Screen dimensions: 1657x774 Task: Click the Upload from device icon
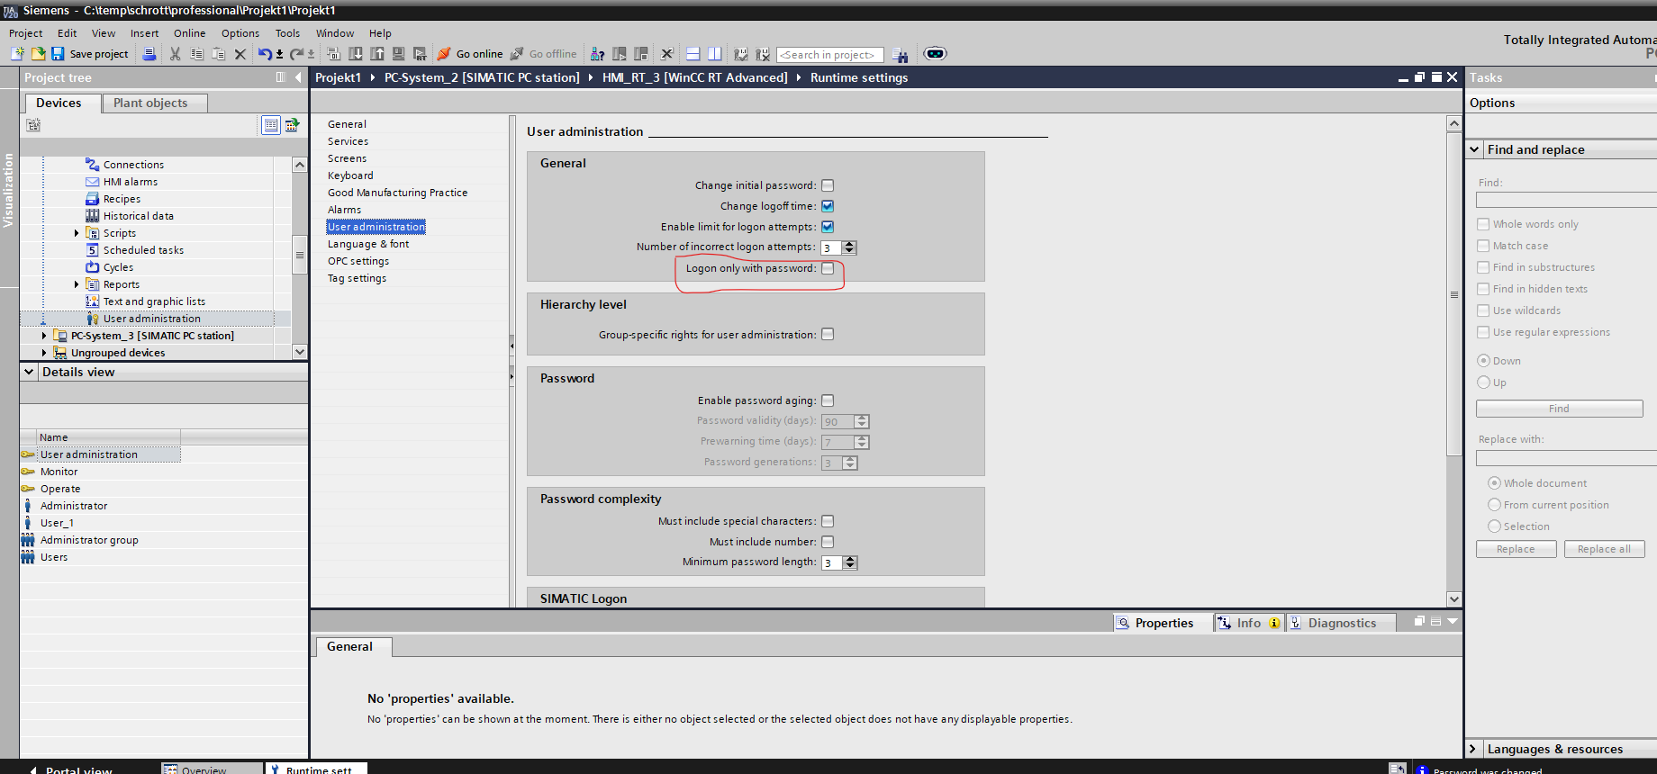pos(377,54)
